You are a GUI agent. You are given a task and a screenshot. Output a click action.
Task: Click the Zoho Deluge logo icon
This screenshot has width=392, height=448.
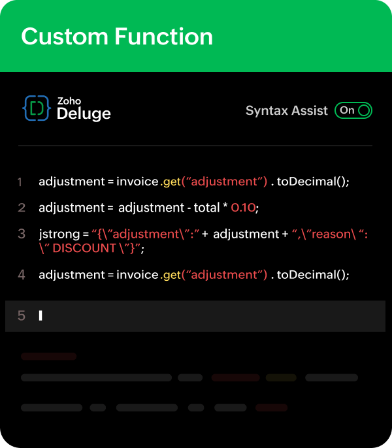point(37,110)
